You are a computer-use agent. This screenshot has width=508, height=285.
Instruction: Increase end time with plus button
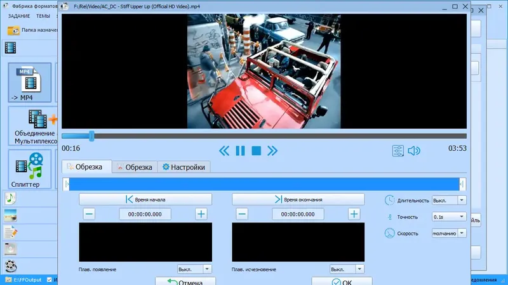coord(354,214)
